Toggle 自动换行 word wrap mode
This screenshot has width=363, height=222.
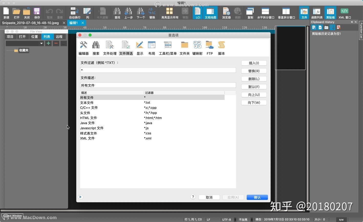pos(74,12)
